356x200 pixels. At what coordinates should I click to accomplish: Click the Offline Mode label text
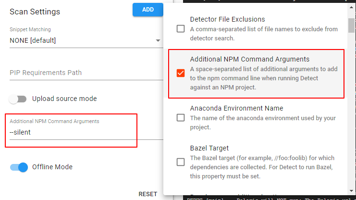[52, 167]
